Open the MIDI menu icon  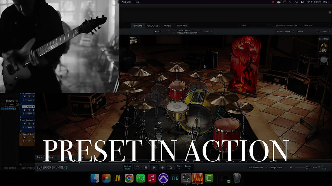[x=319, y=167]
